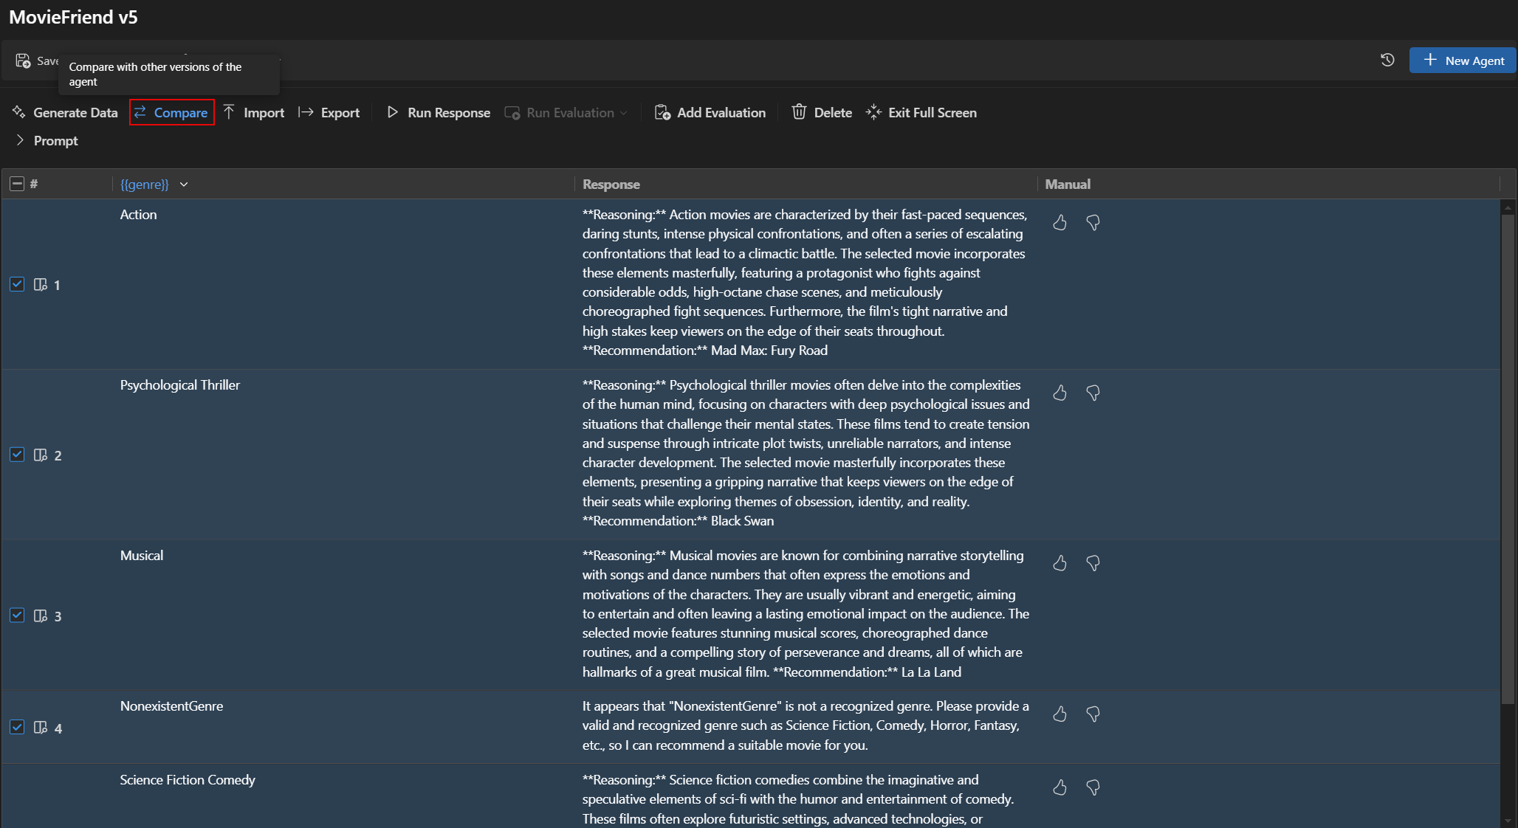
Task: Open the Run Evaluation dropdown arrow
Action: 623,112
